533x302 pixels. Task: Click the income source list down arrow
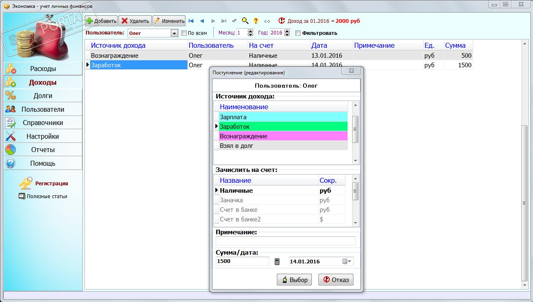(x=355, y=161)
